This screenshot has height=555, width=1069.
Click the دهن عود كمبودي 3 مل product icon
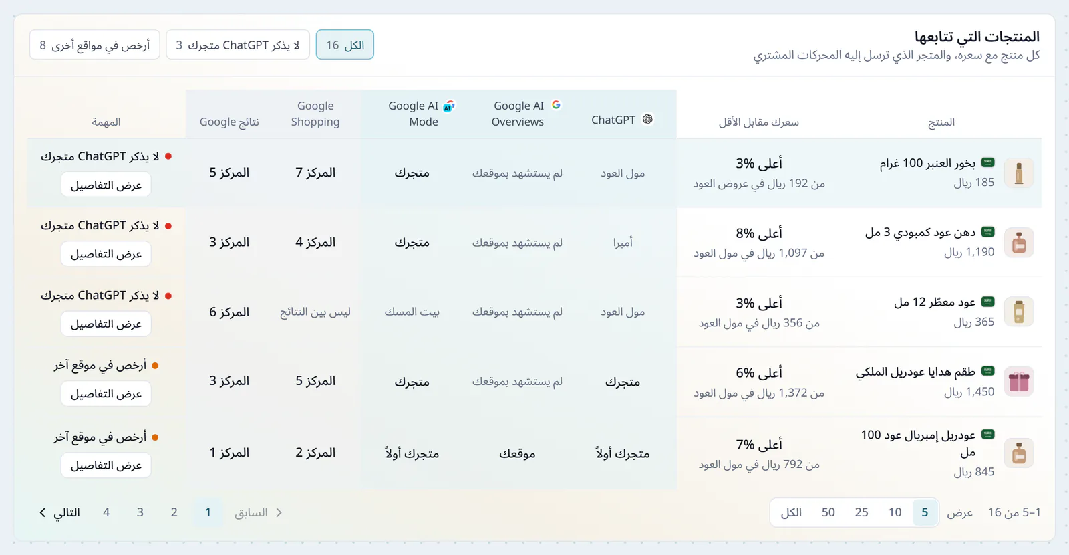(x=1019, y=243)
